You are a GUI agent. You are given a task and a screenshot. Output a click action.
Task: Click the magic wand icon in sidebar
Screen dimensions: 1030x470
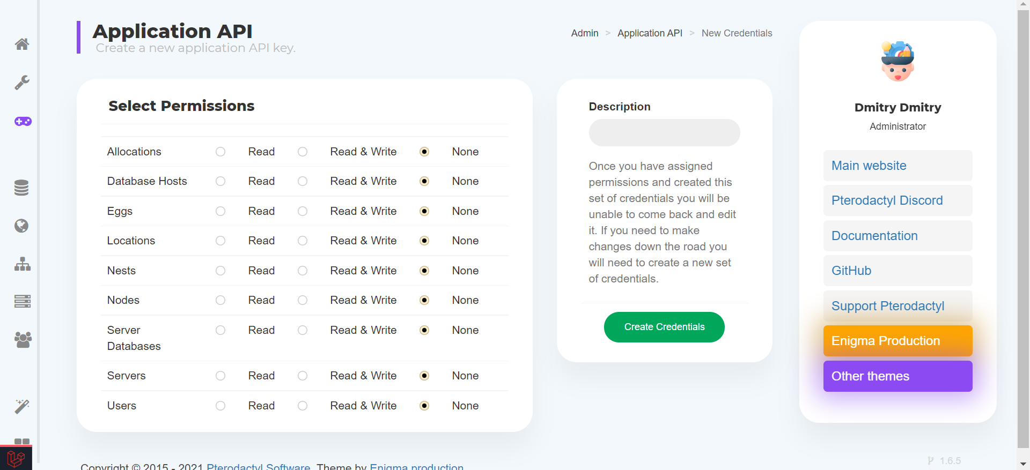coord(22,406)
